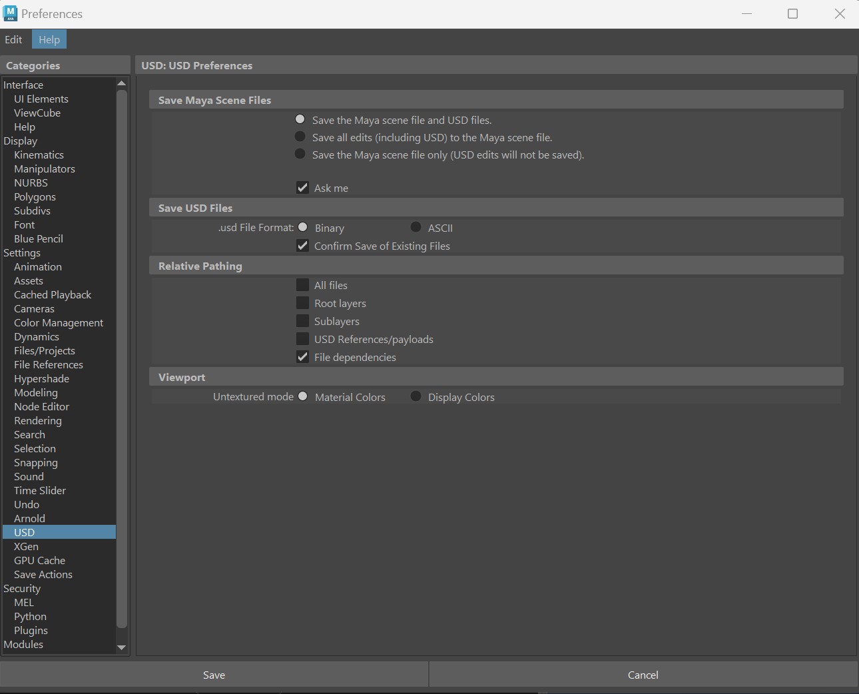The width and height of the screenshot is (859, 694).
Task: Choose Binary .usd file format
Action: pos(303,227)
